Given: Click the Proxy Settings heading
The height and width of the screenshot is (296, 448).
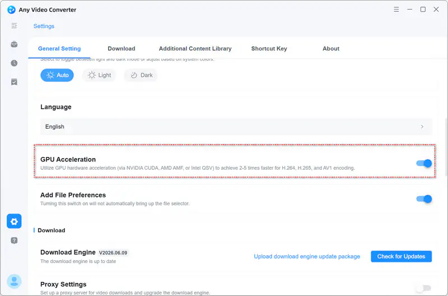Looking at the screenshot, I should point(63,284).
